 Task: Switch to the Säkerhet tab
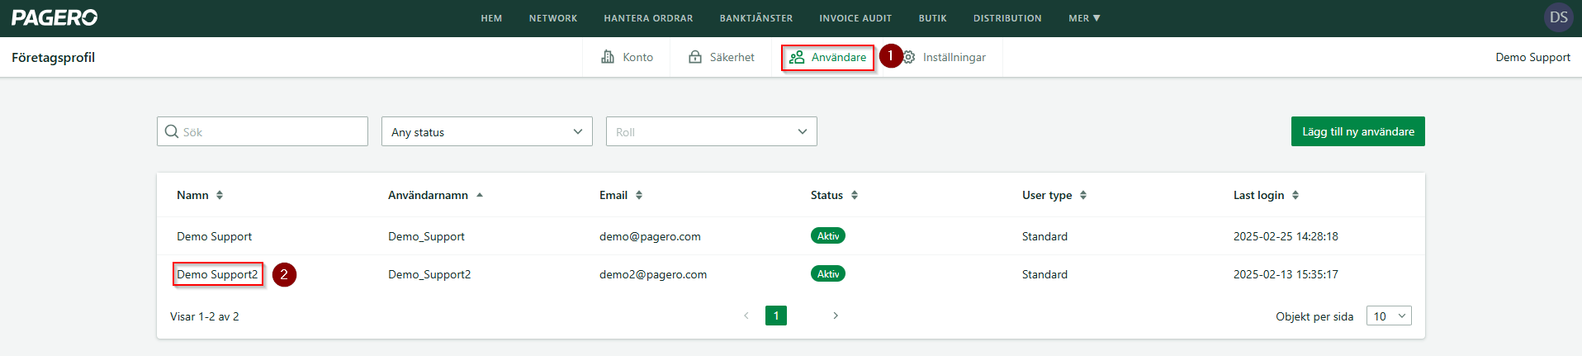click(722, 57)
